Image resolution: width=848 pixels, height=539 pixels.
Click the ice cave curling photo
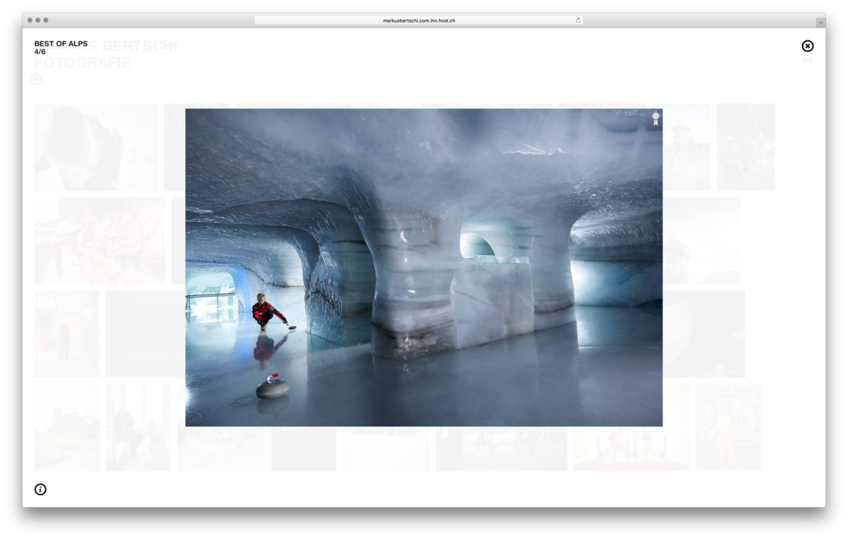[x=424, y=267]
